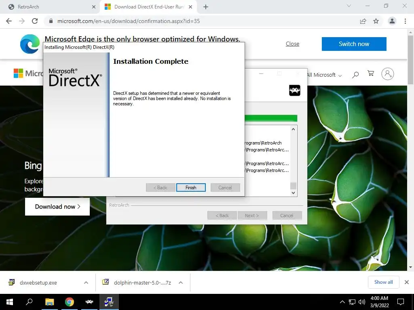Click the Microsoft Edge logo in banner

point(30,44)
